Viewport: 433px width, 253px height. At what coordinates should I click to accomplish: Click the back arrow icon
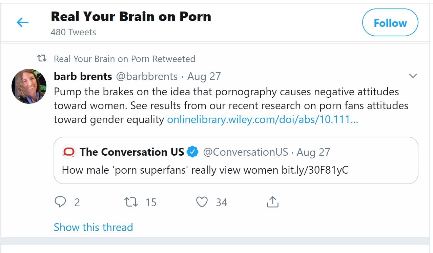23,23
